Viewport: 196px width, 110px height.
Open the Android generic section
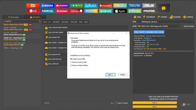click(105, 11)
